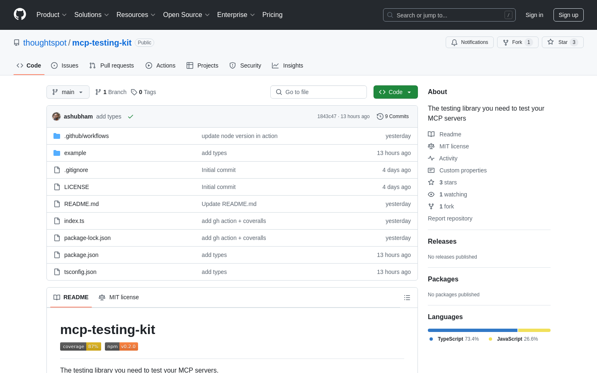Click the Notifications button

470,42
